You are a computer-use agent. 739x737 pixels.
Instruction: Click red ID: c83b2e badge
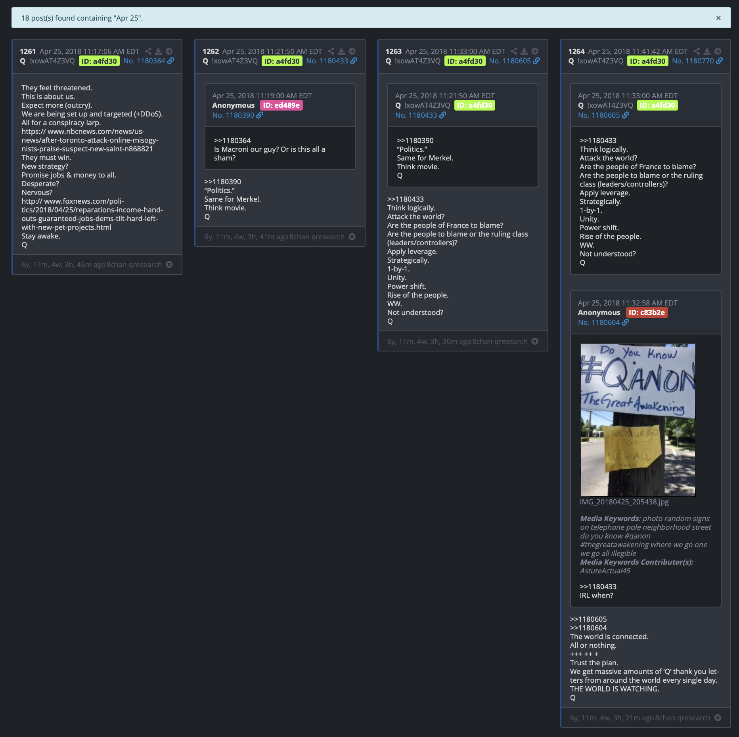[x=647, y=313]
